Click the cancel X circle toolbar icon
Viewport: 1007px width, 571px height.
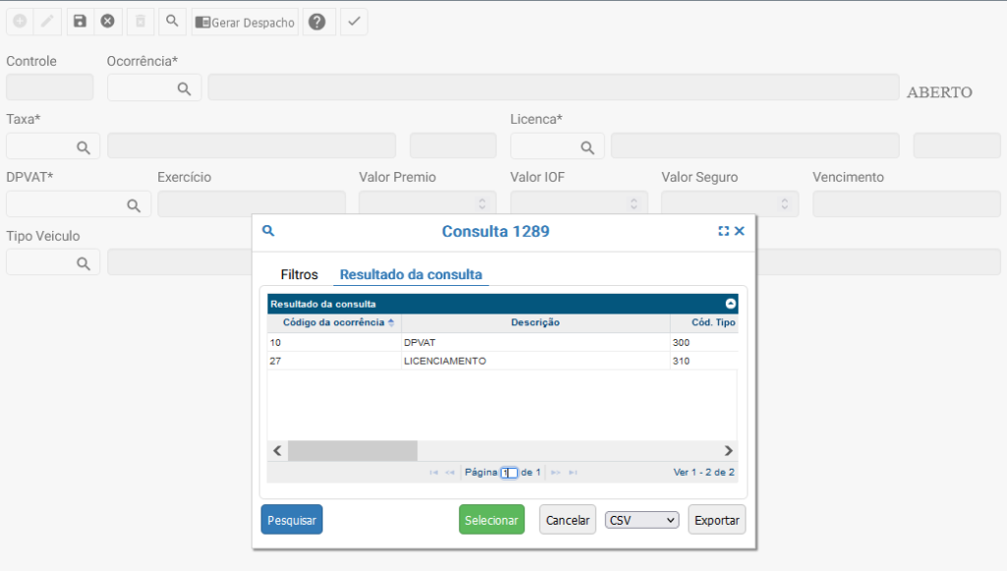pos(107,21)
